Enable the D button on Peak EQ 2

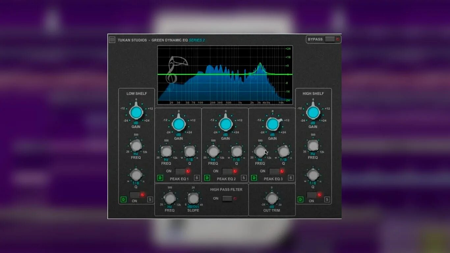207,178
